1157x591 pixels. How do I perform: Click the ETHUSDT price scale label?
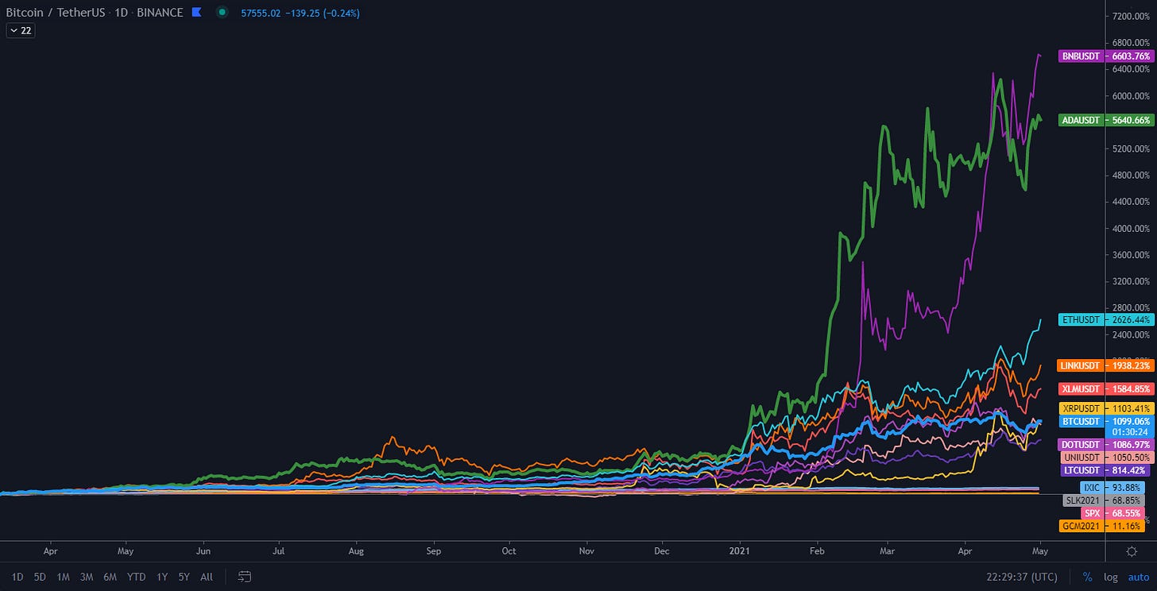pos(1105,320)
